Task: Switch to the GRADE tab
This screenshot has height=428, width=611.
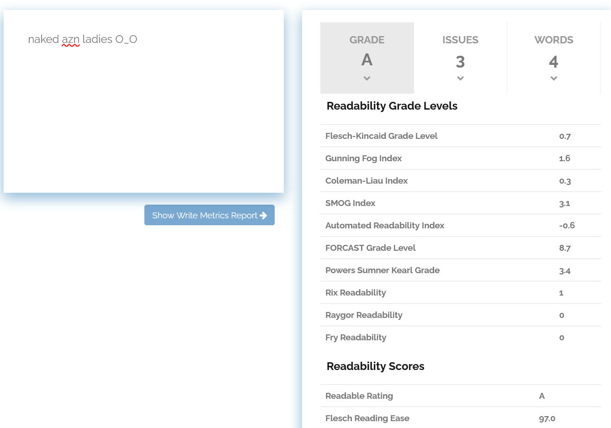Action: click(367, 58)
